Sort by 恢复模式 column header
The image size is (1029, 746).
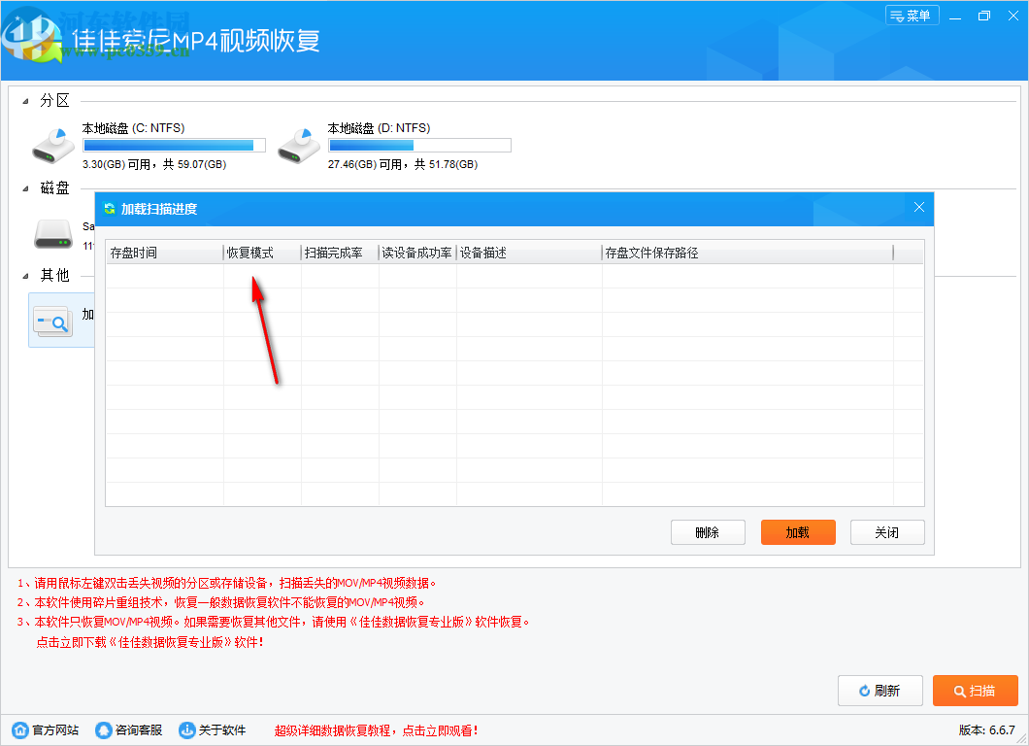coord(262,253)
